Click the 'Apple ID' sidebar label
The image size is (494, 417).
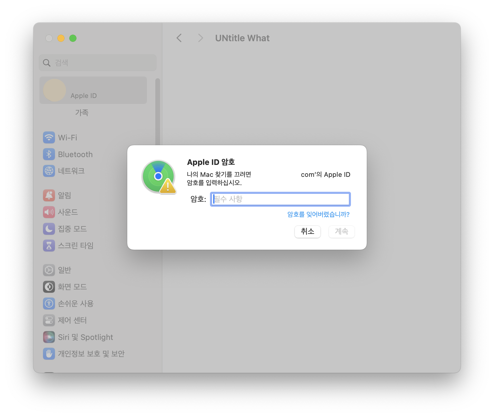tap(84, 96)
